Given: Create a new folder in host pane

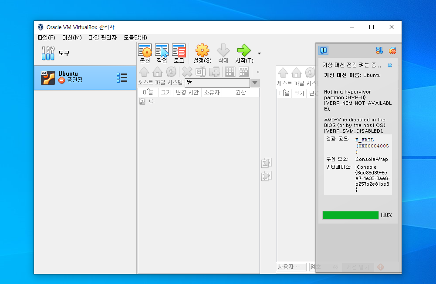Looking at the screenshot, I should [214, 72].
